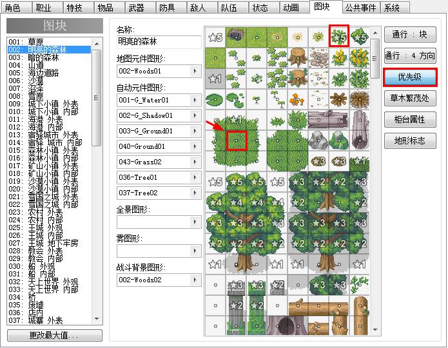Click the 通行：块 button
Viewport: 448px width, 348px height.
[410, 35]
